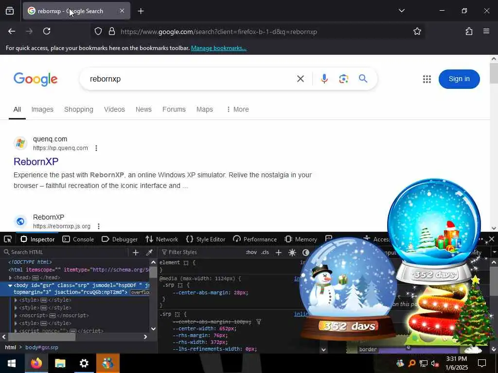Open a new browser tab
Viewport: 498px width, 373px height.
(141, 11)
